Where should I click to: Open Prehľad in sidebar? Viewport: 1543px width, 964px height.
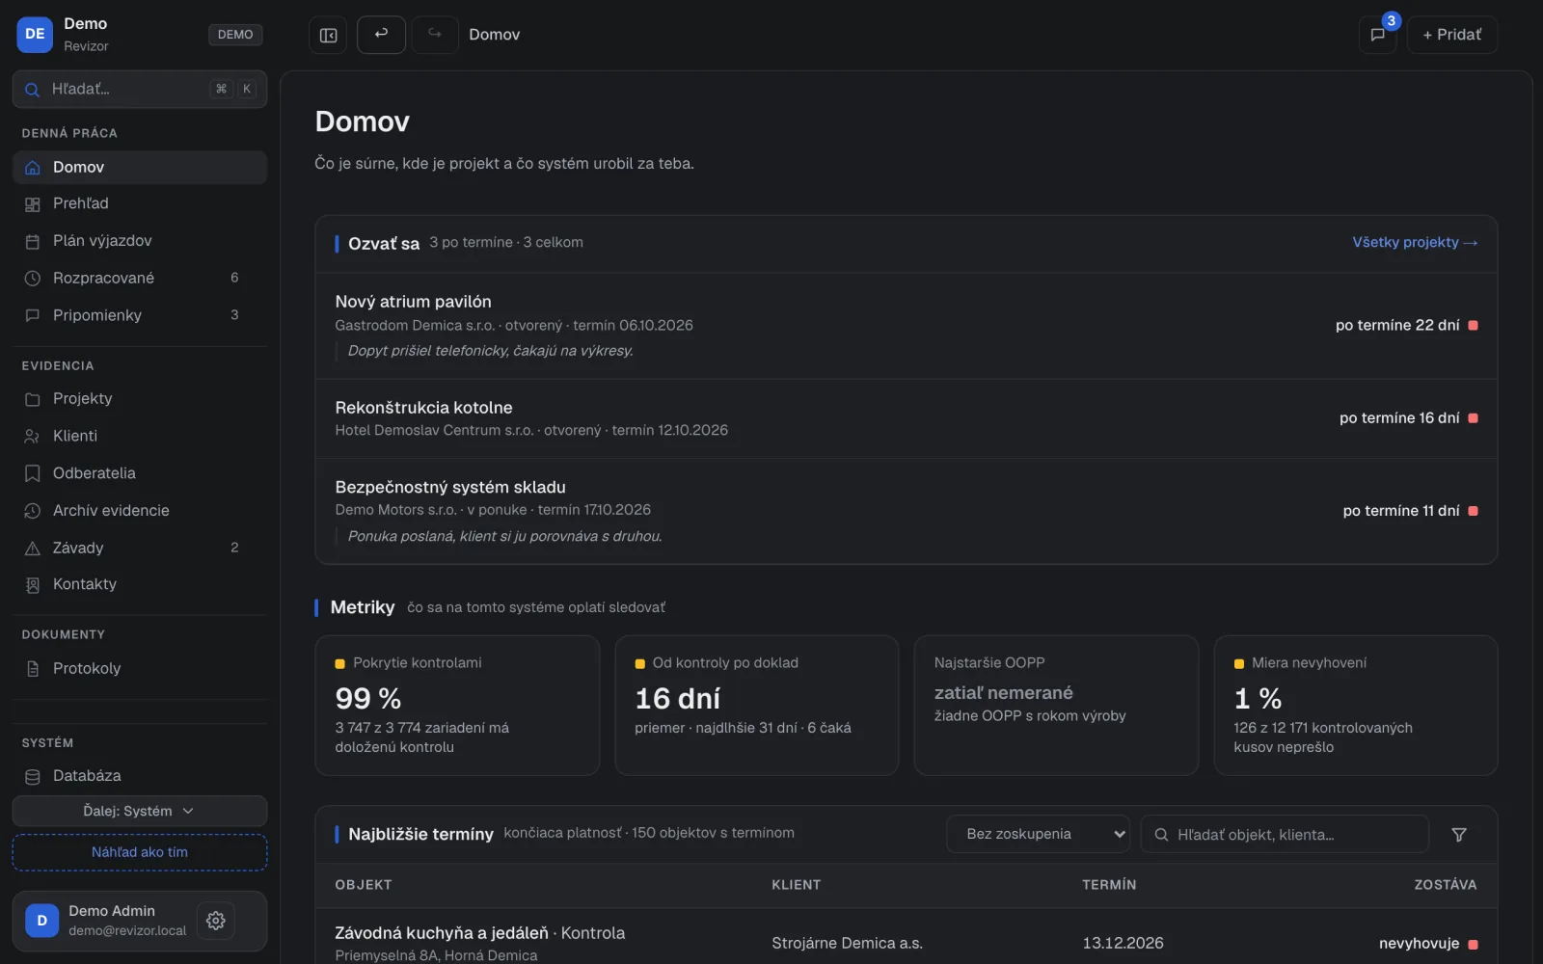pyautogui.click(x=140, y=203)
